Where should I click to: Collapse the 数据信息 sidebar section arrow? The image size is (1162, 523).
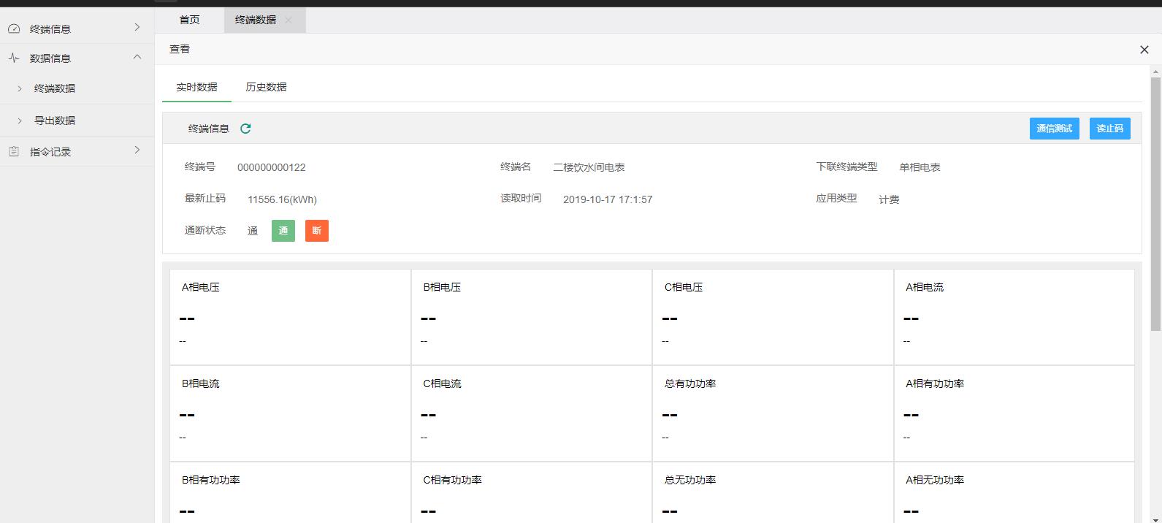pyautogui.click(x=137, y=57)
